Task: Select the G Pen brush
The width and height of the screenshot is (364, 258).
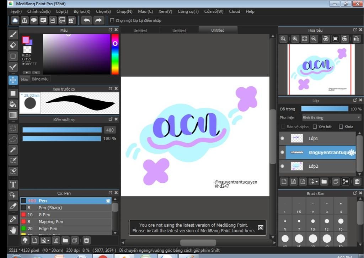Action: (x=66, y=215)
